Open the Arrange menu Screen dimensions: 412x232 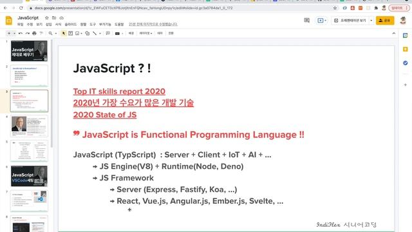[x=83, y=24]
